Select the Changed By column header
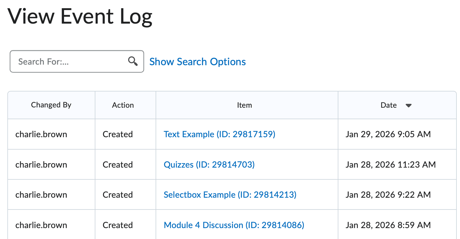The image size is (460, 239). (51, 105)
